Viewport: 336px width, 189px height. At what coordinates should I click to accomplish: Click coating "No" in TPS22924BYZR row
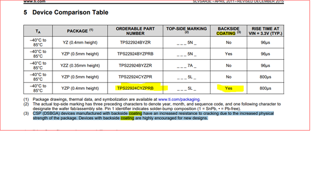[229, 43]
